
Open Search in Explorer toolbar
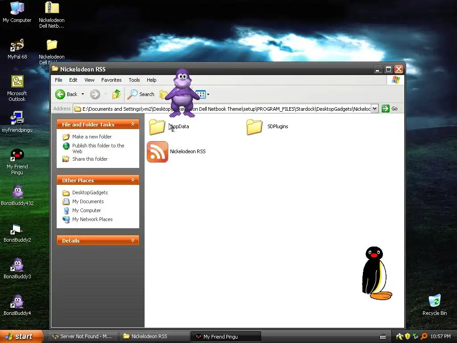point(141,94)
